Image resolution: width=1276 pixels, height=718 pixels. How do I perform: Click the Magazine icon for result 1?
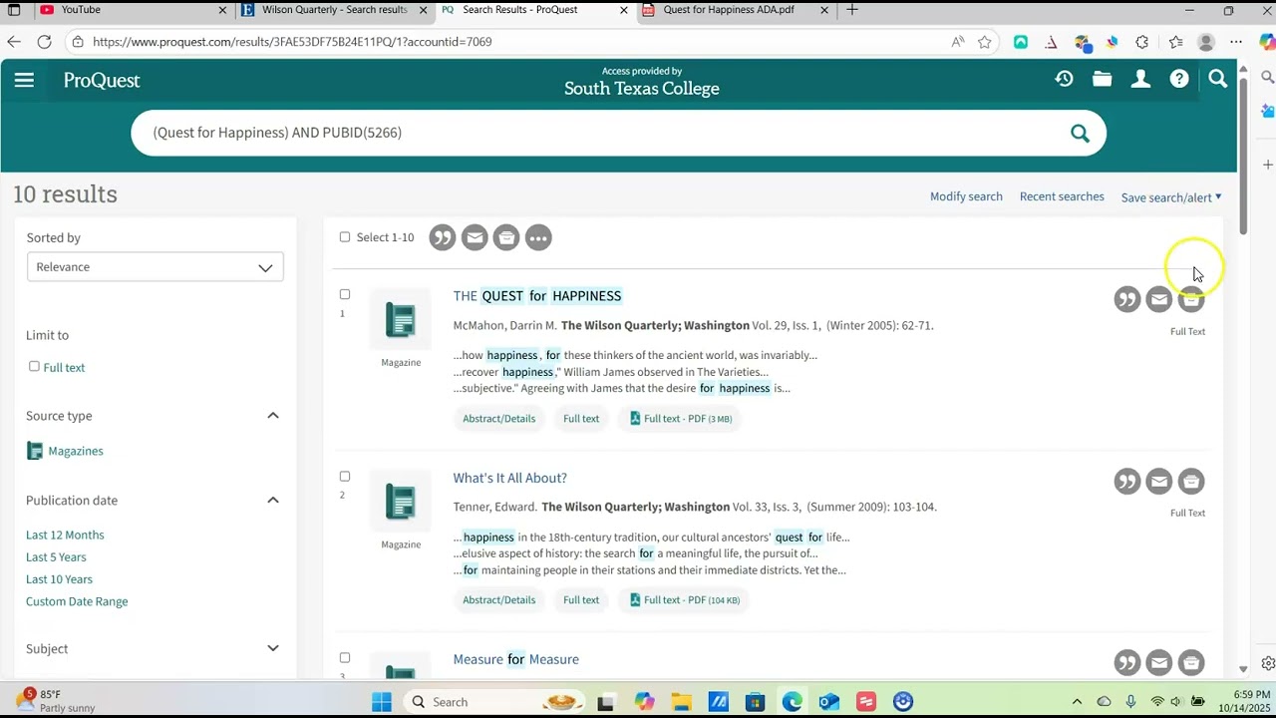coord(401,320)
